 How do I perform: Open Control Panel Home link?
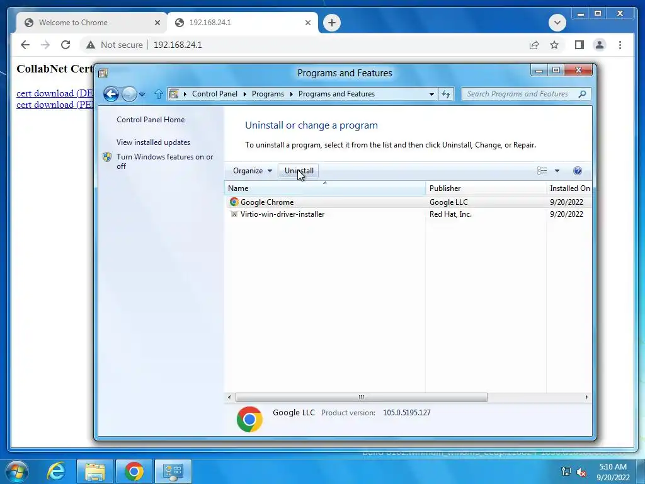151,120
